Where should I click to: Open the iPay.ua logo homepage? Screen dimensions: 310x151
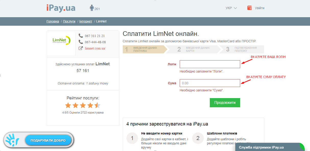click(61, 8)
